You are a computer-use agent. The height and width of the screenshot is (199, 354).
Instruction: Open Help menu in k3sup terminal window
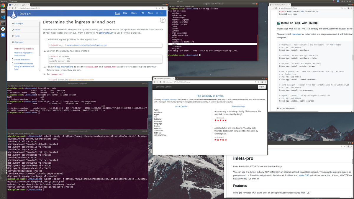click(x=193, y=6)
